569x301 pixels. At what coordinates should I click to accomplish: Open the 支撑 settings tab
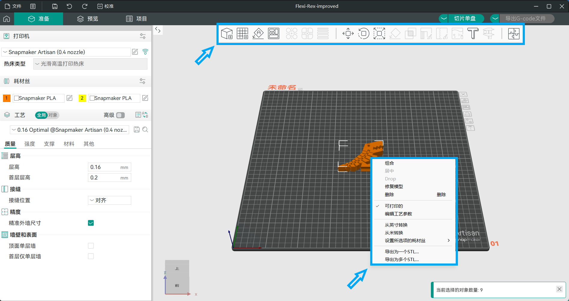tap(49, 144)
